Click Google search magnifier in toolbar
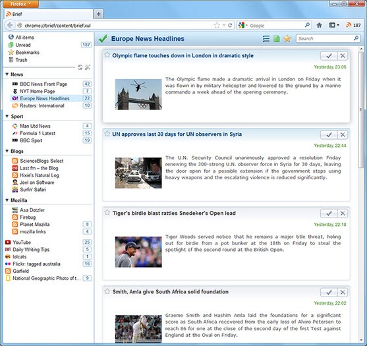Viewport: 367px width, 346px height. pyautogui.click(x=307, y=25)
